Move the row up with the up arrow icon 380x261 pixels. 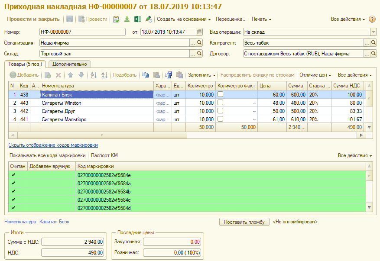[70, 75]
